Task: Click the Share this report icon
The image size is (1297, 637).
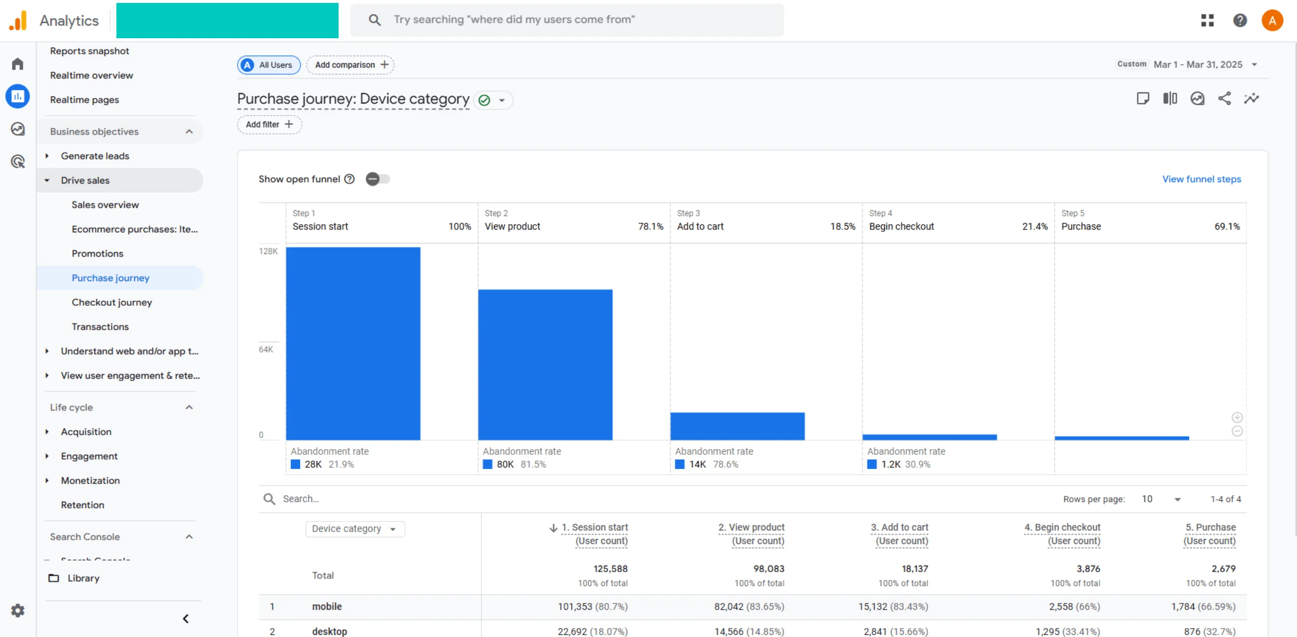Action: click(x=1224, y=98)
